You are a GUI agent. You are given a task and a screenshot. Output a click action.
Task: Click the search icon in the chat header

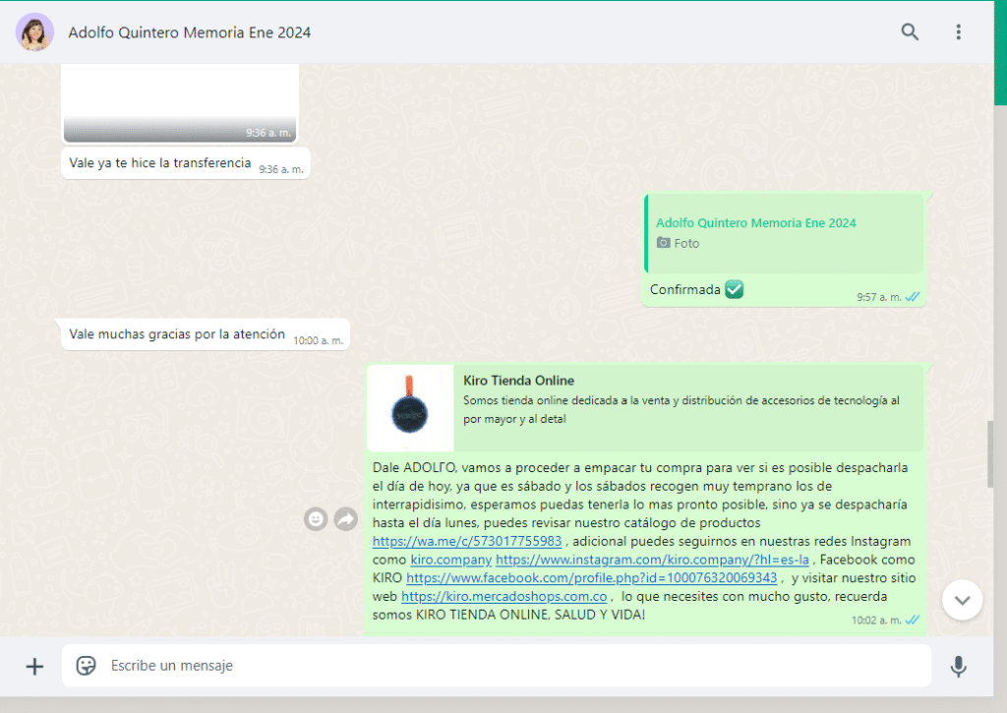click(x=910, y=32)
